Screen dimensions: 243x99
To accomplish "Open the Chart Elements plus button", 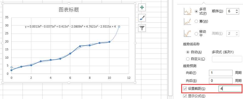I will pyautogui.click(x=142, y=7).
